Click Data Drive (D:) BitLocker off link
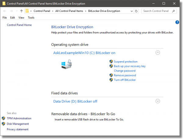183x139 pixels. 75,101
